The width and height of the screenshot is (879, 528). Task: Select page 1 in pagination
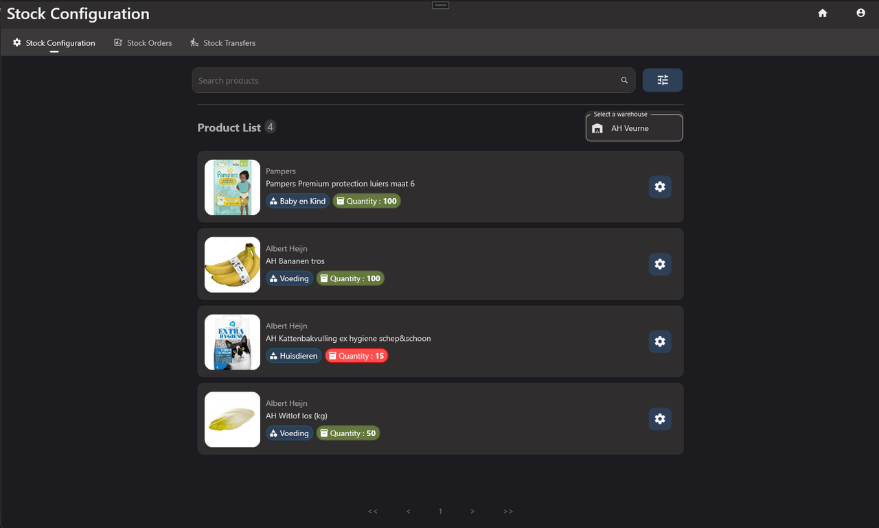(440, 512)
